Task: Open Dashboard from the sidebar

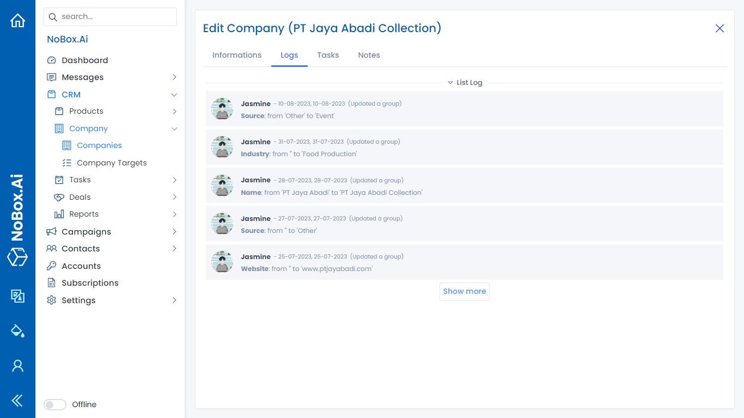Action: 84,60
